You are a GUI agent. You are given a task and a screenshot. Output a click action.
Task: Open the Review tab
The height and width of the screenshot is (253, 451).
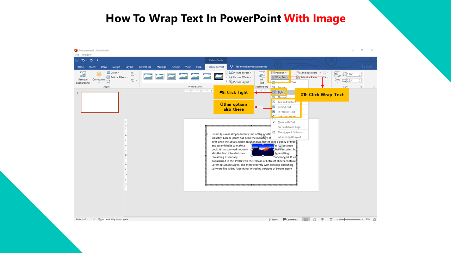(x=176, y=67)
